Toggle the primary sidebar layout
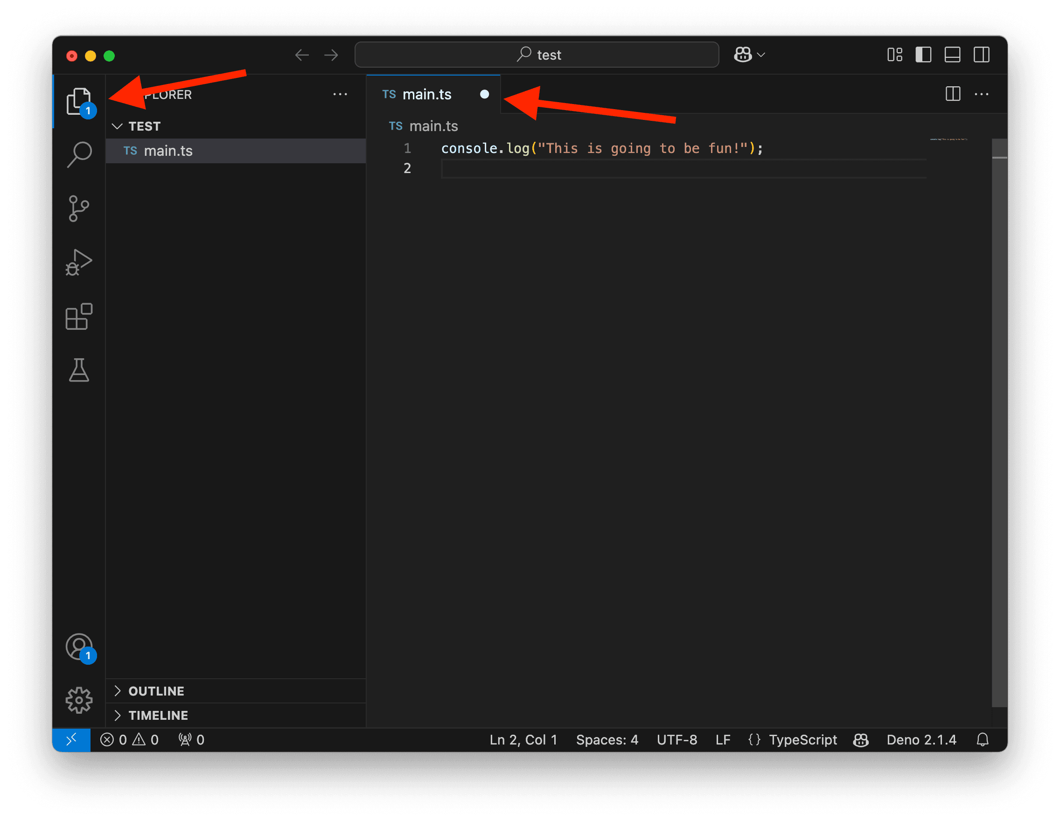This screenshot has height=821, width=1060. 923,55
